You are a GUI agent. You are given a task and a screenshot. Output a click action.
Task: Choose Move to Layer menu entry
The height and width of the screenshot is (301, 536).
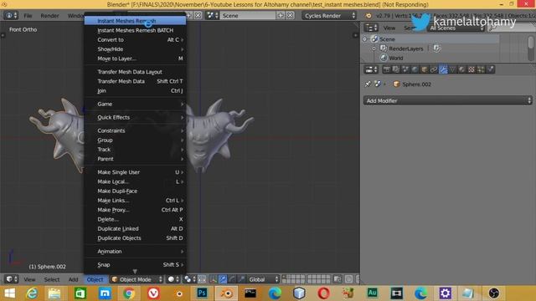point(136,59)
